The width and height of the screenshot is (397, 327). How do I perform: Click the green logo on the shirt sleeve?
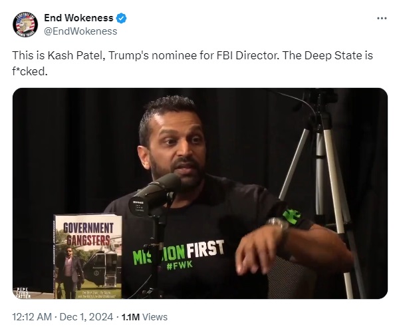292,216
